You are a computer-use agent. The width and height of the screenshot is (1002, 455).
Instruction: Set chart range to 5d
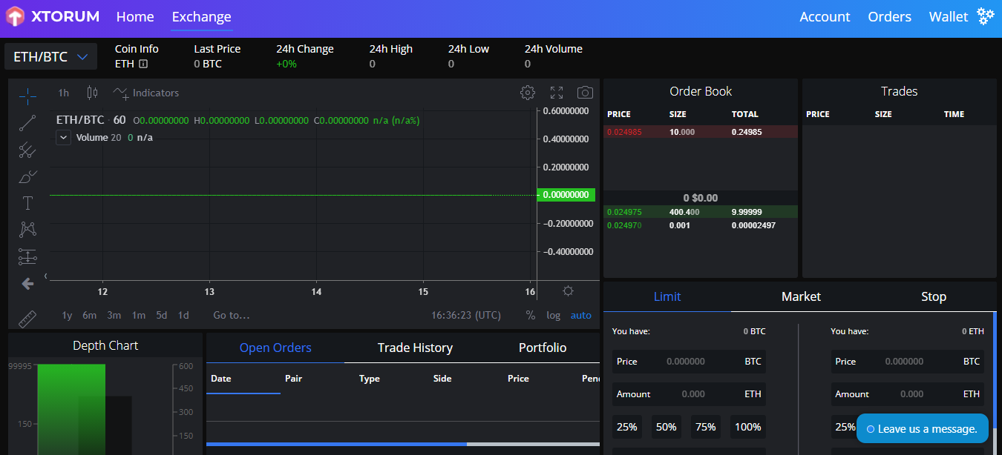tap(162, 315)
